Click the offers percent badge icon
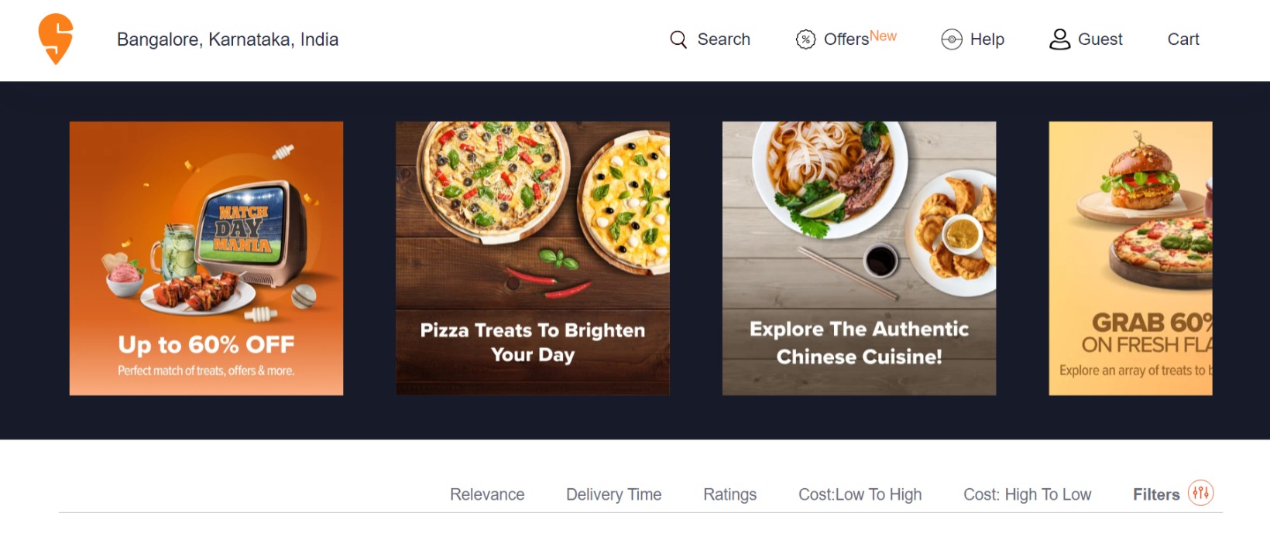The width and height of the screenshot is (1270, 540). point(805,39)
